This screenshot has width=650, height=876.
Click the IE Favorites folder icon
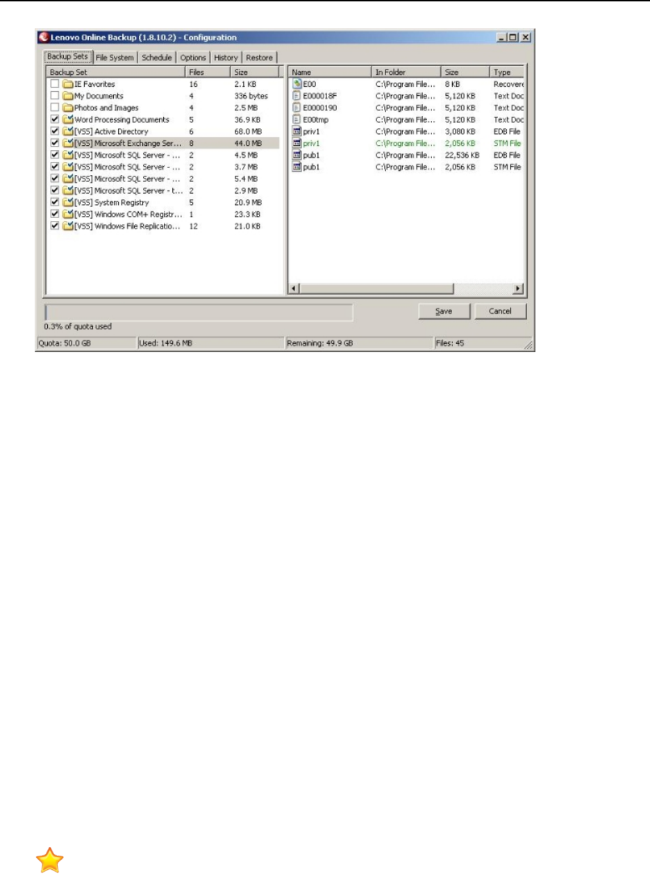point(68,84)
